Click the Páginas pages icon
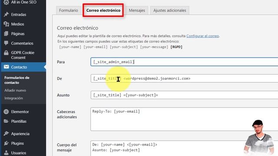 pos(6,33)
